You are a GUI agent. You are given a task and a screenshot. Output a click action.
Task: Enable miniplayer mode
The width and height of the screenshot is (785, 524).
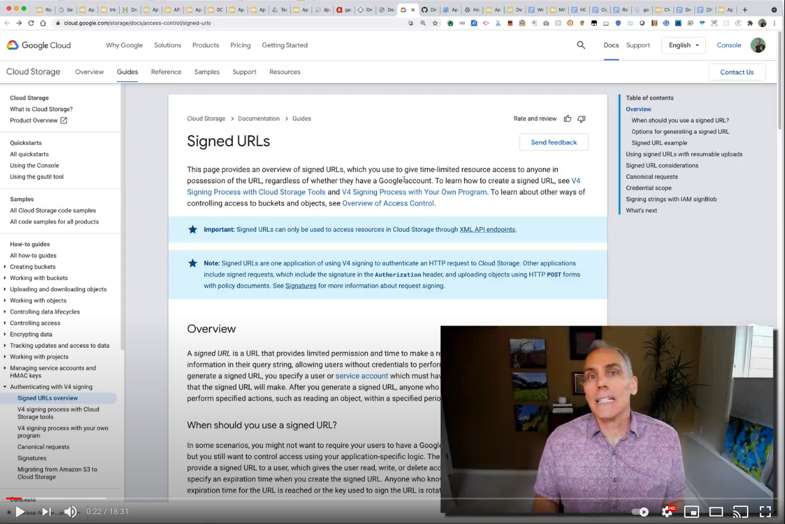[x=692, y=512]
